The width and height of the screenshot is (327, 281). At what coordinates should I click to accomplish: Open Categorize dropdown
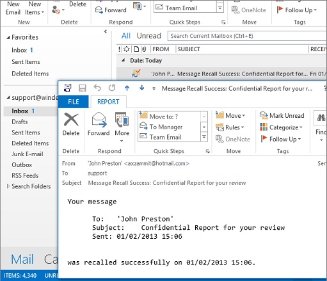pos(281,127)
